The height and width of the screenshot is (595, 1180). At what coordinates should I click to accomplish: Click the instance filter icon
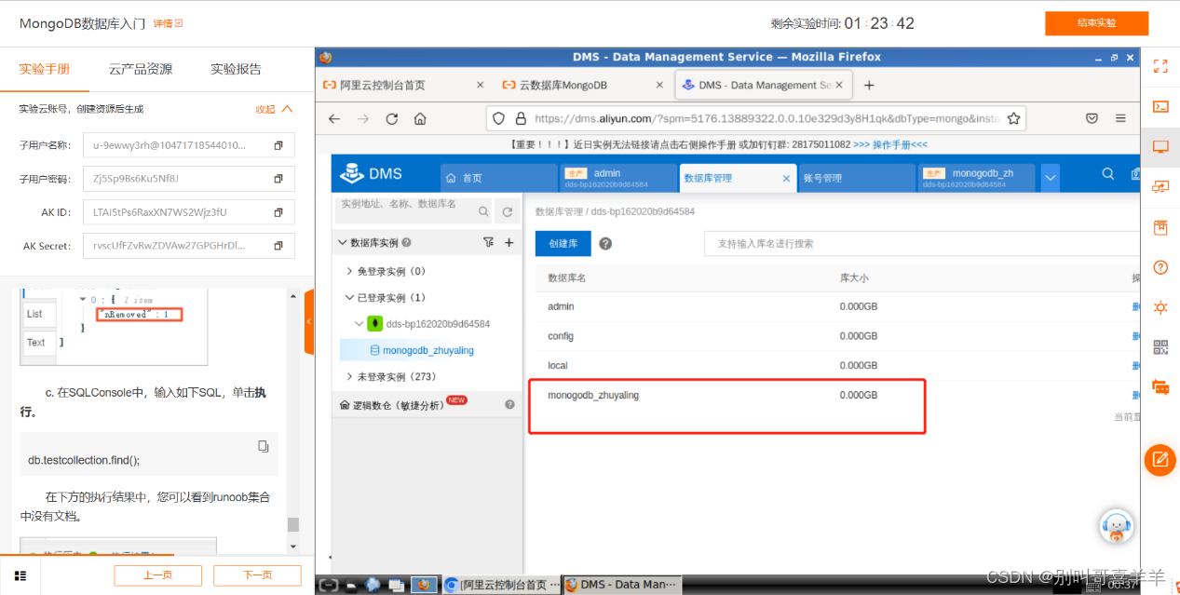pos(489,242)
